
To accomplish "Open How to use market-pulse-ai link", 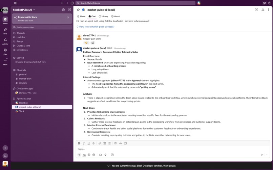I will coord(97,27).
